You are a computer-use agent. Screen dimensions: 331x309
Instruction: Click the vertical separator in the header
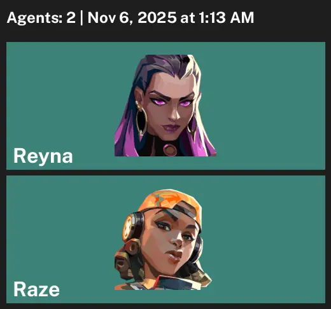pyautogui.click(x=81, y=18)
